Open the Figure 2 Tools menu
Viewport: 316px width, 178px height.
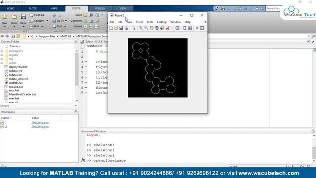coord(150,22)
